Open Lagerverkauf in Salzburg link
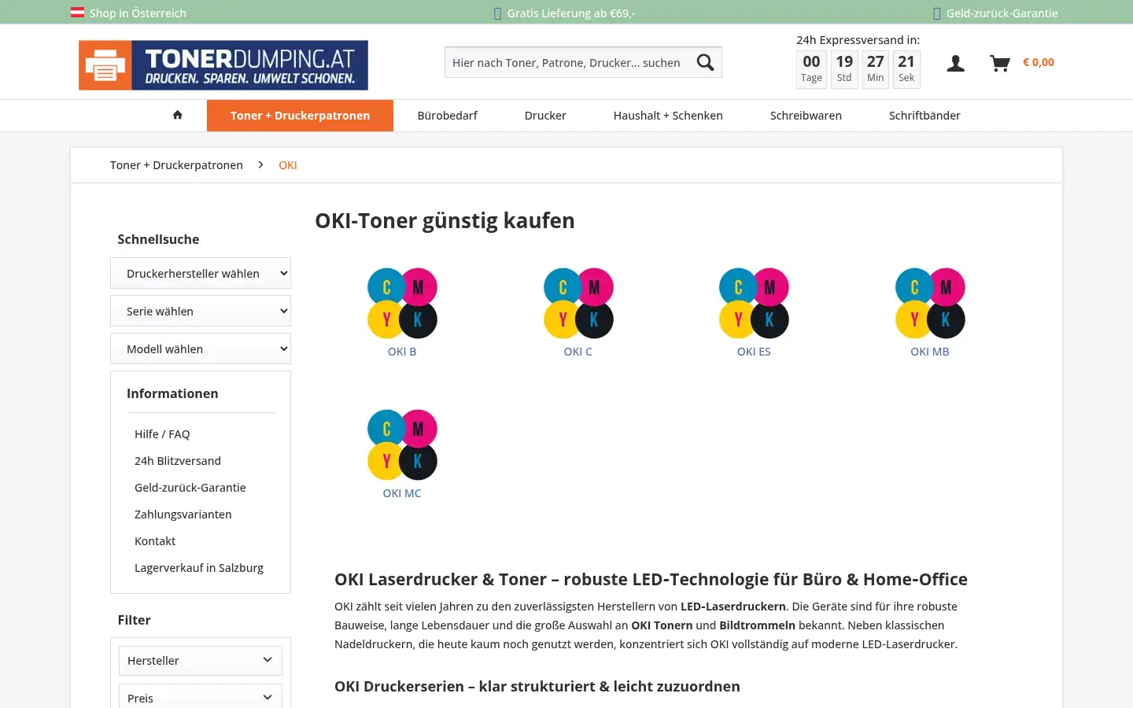 point(199,568)
